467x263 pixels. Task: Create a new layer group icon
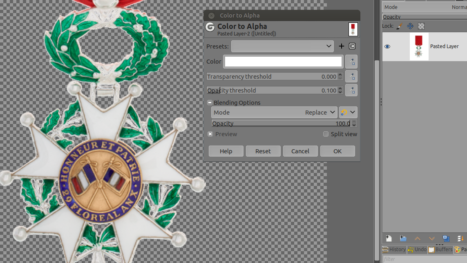pos(403,239)
